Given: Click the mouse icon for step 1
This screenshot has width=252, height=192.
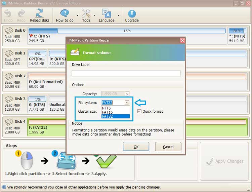Looking at the screenshot, I should (27, 160).
